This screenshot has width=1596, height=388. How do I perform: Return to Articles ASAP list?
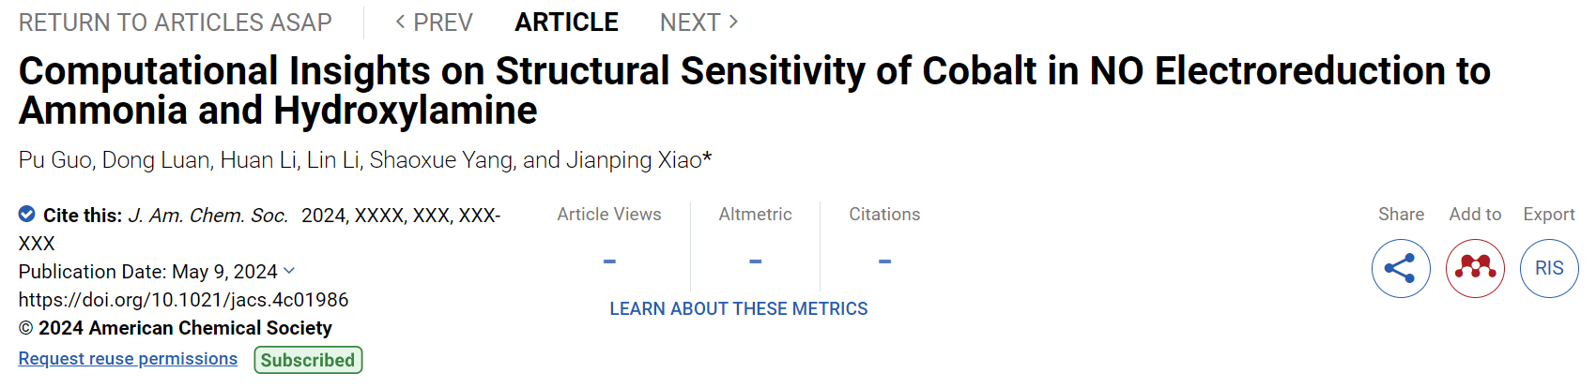point(176,22)
